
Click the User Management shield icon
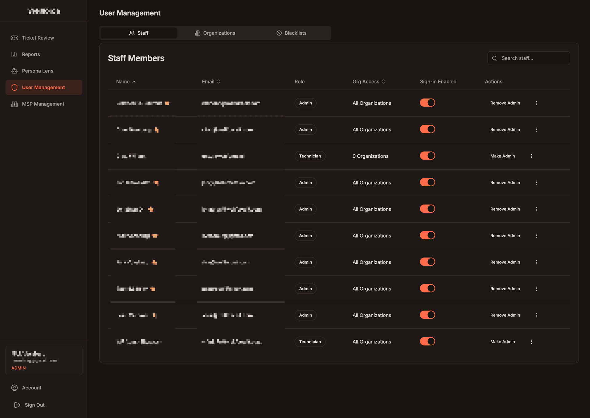coord(14,87)
